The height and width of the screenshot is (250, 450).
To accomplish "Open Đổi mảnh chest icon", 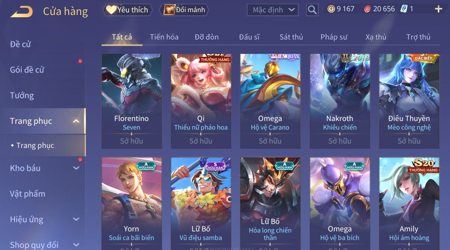I will tap(184, 10).
